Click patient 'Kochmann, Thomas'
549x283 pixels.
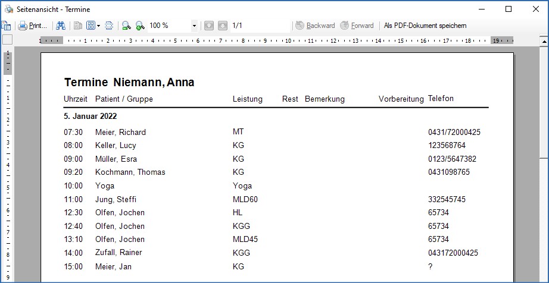tap(130, 172)
